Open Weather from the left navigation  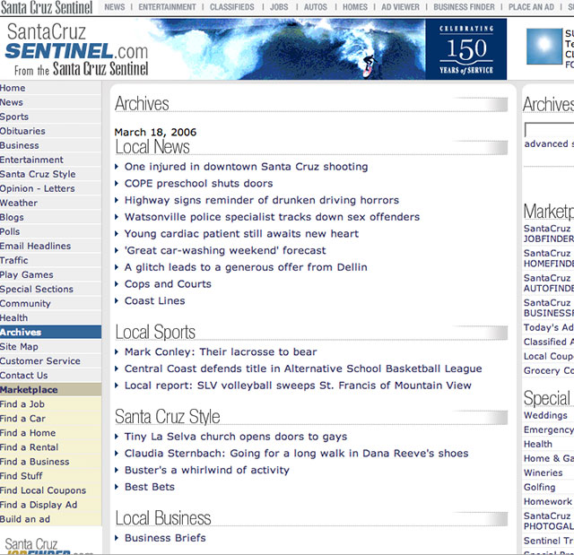tap(19, 203)
